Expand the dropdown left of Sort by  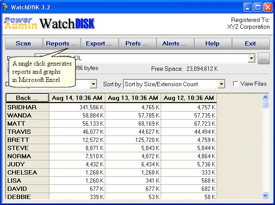pyautogui.click(x=94, y=84)
